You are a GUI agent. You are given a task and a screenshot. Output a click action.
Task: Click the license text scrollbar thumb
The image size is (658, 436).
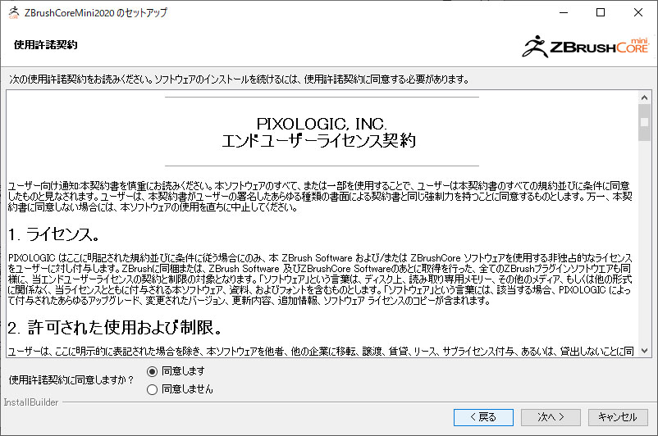tap(645, 122)
